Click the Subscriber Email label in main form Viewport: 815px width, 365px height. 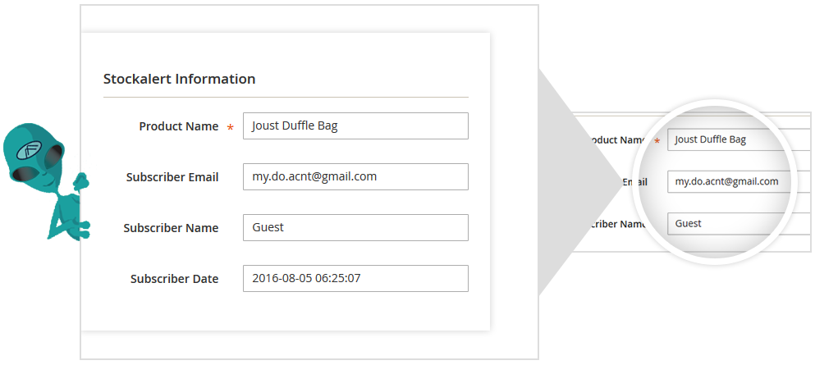pyautogui.click(x=172, y=177)
